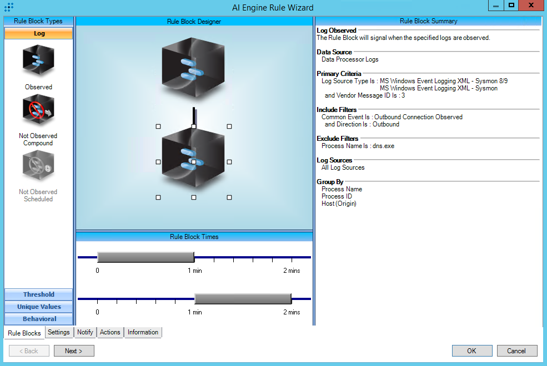This screenshot has width=547, height=366.
Task: Click the second rule block time slider bar
Action: pyautogui.click(x=243, y=299)
